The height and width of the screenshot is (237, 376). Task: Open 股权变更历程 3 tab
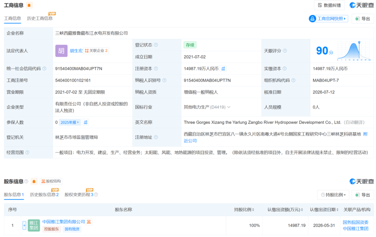click(79, 195)
